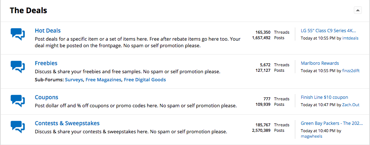Screen dimensions: 370x145
Task: View user imtdeals profile
Action: (350, 38)
